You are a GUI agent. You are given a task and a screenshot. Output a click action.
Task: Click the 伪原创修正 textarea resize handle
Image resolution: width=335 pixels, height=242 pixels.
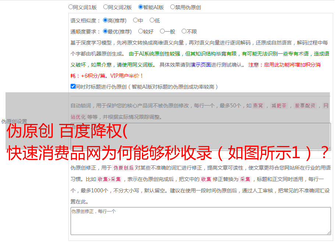pyautogui.click(x=329, y=233)
